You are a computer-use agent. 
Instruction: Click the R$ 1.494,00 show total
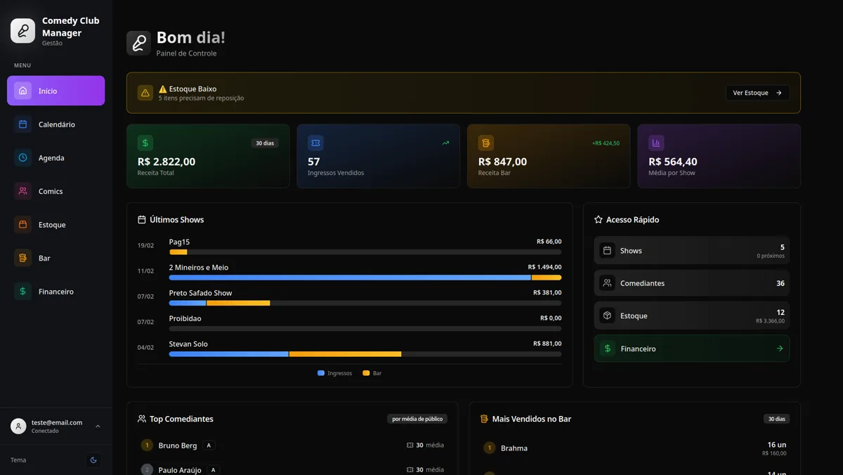coord(544,267)
